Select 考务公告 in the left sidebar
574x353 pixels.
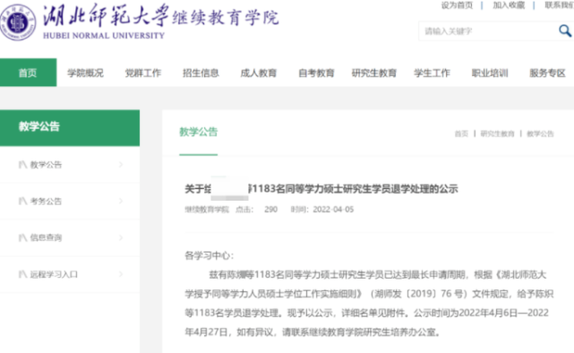(46, 201)
